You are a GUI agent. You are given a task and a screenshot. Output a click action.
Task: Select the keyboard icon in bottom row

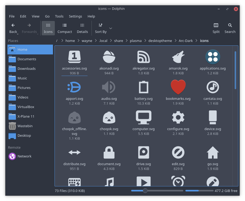(x=74, y=182)
